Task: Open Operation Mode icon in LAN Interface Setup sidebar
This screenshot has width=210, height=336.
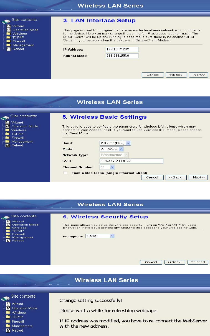Action: pos(8,30)
